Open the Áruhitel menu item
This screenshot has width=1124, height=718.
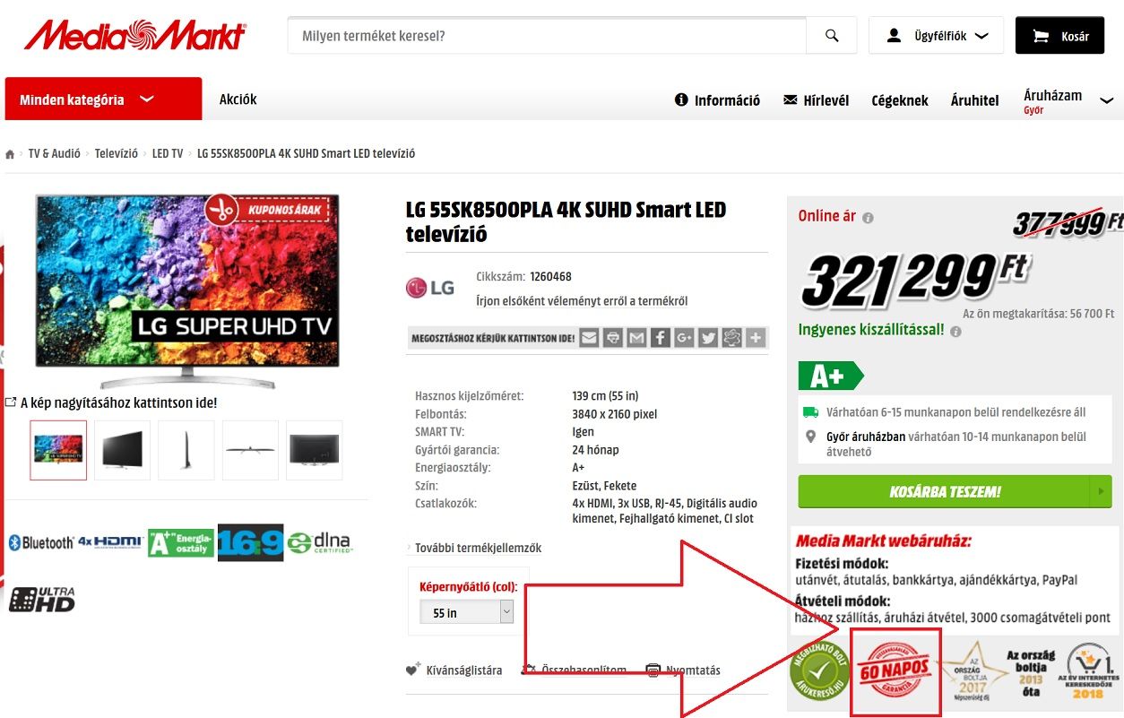pyautogui.click(x=974, y=100)
